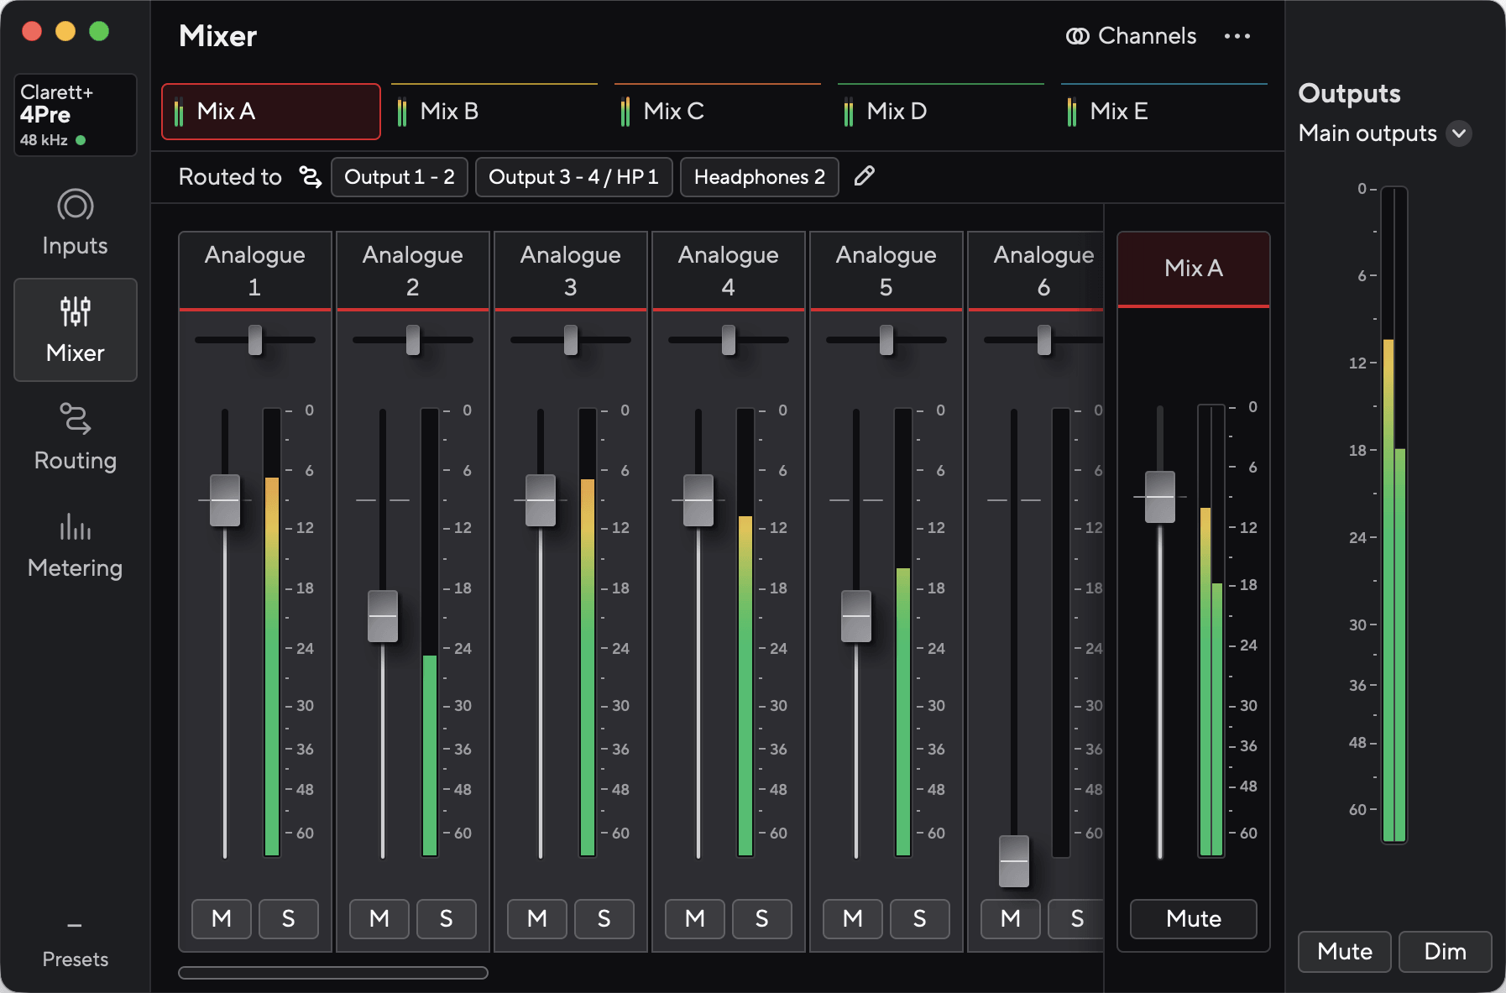Click the Analogue 3 level meter

pyautogui.click(x=588, y=632)
